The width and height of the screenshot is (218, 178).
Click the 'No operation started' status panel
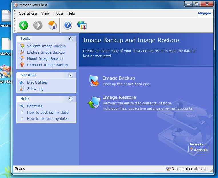[x=189, y=169]
